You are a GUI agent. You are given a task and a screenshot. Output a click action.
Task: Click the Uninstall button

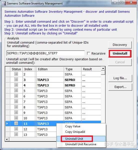120,53
